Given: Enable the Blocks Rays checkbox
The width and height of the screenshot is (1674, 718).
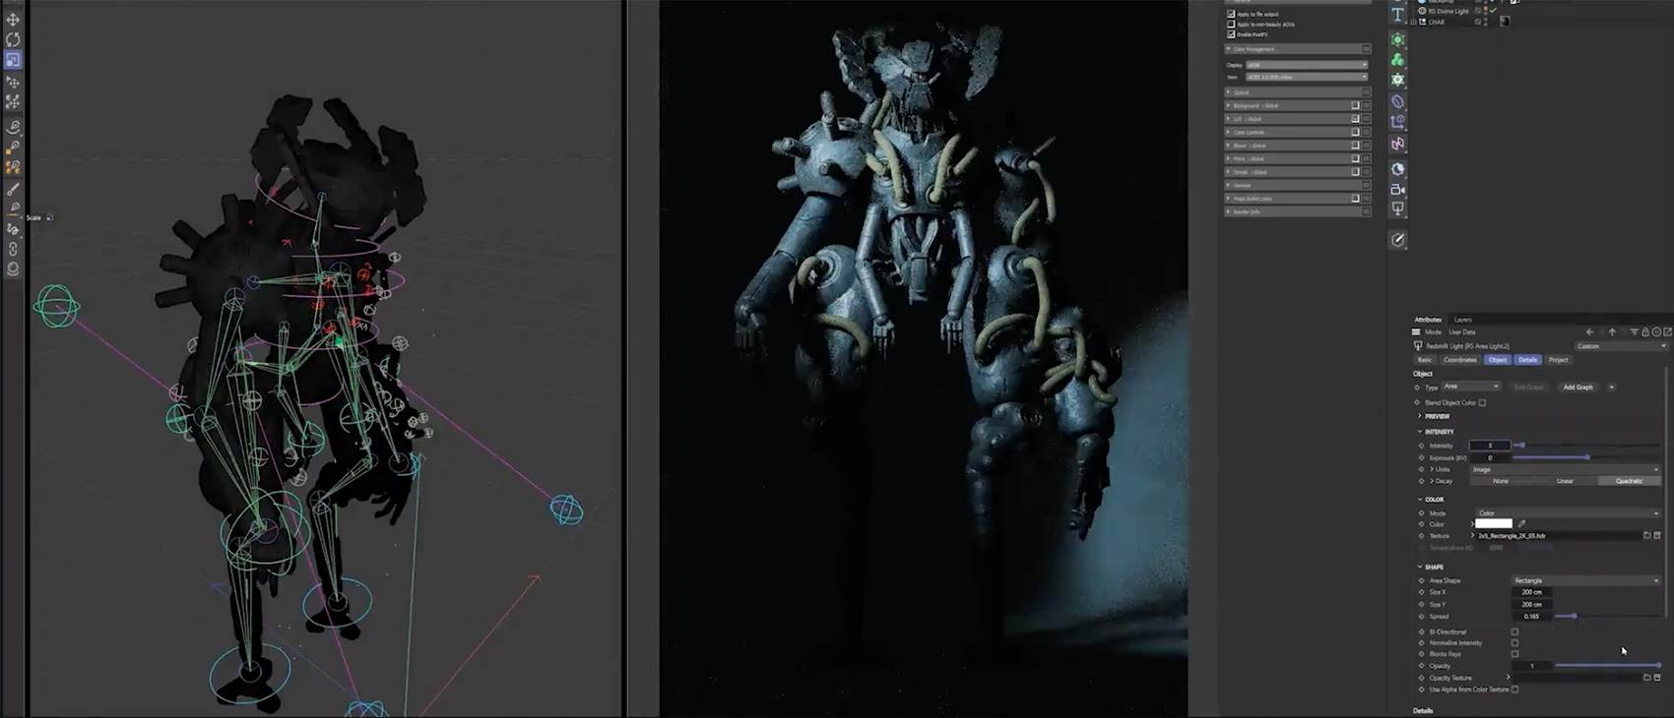Looking at the screenshot, I should point(1514,654).
